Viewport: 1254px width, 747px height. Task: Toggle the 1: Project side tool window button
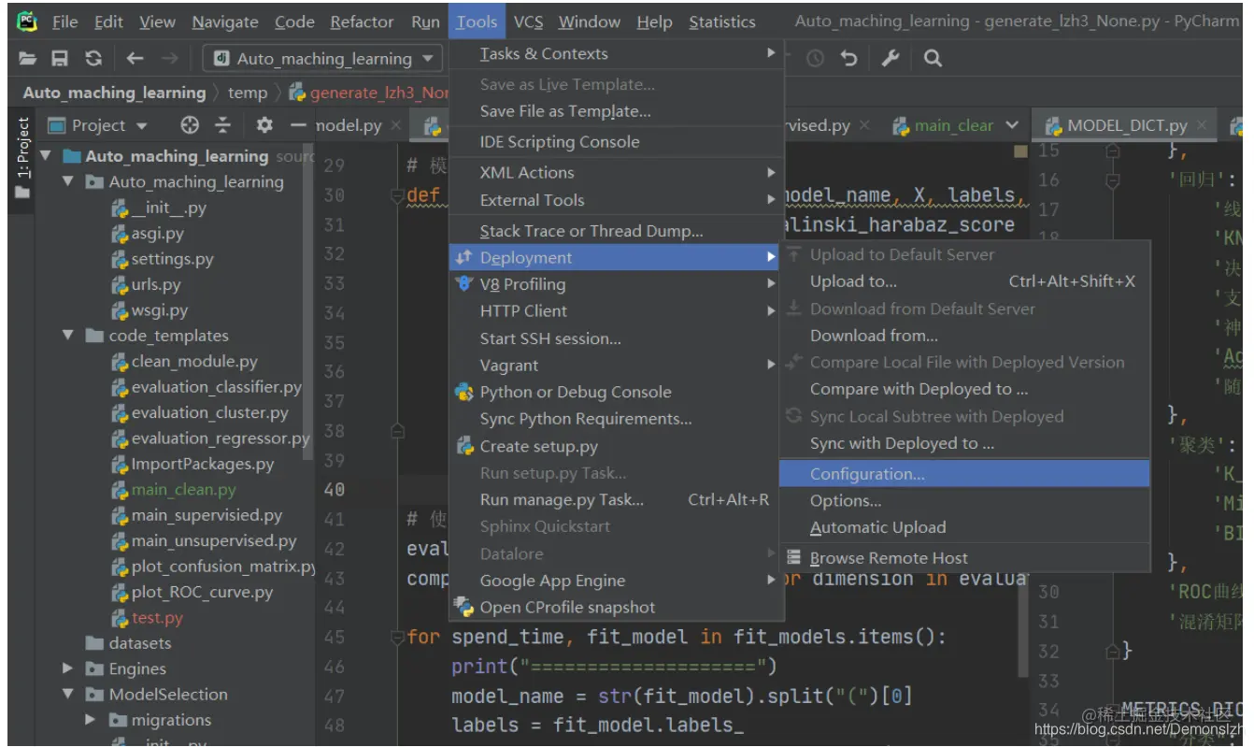(x=22, y=157)
